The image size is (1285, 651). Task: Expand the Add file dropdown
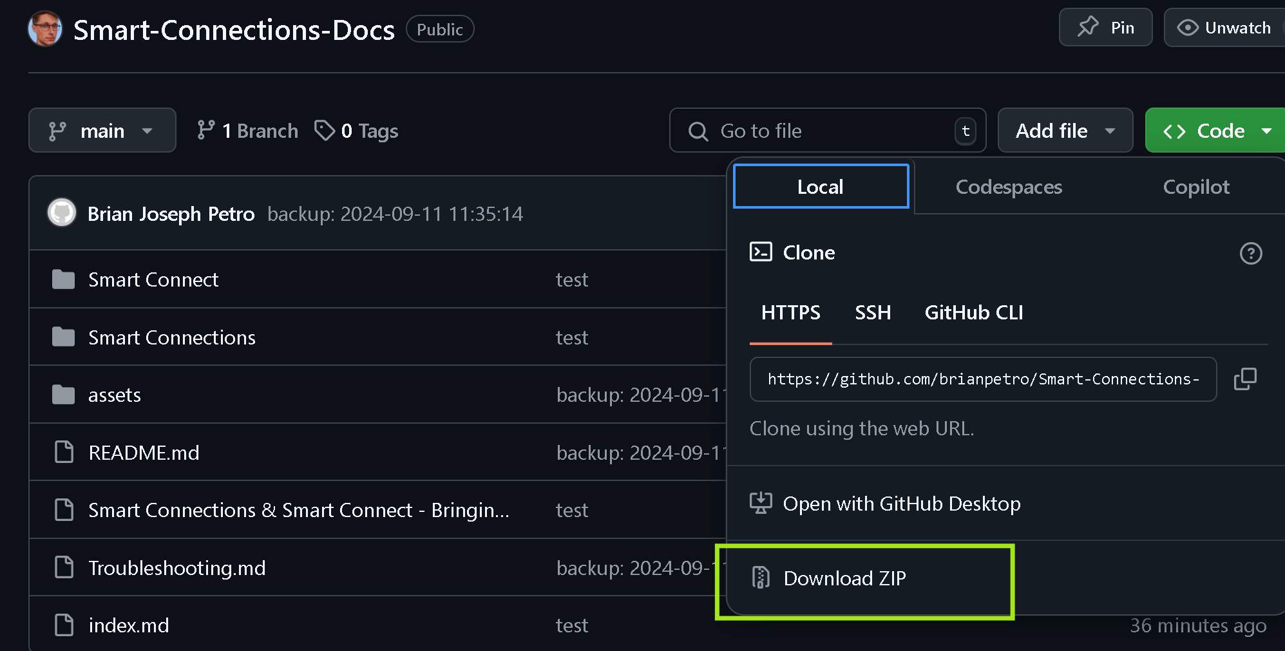click(x=1065, y=131)
